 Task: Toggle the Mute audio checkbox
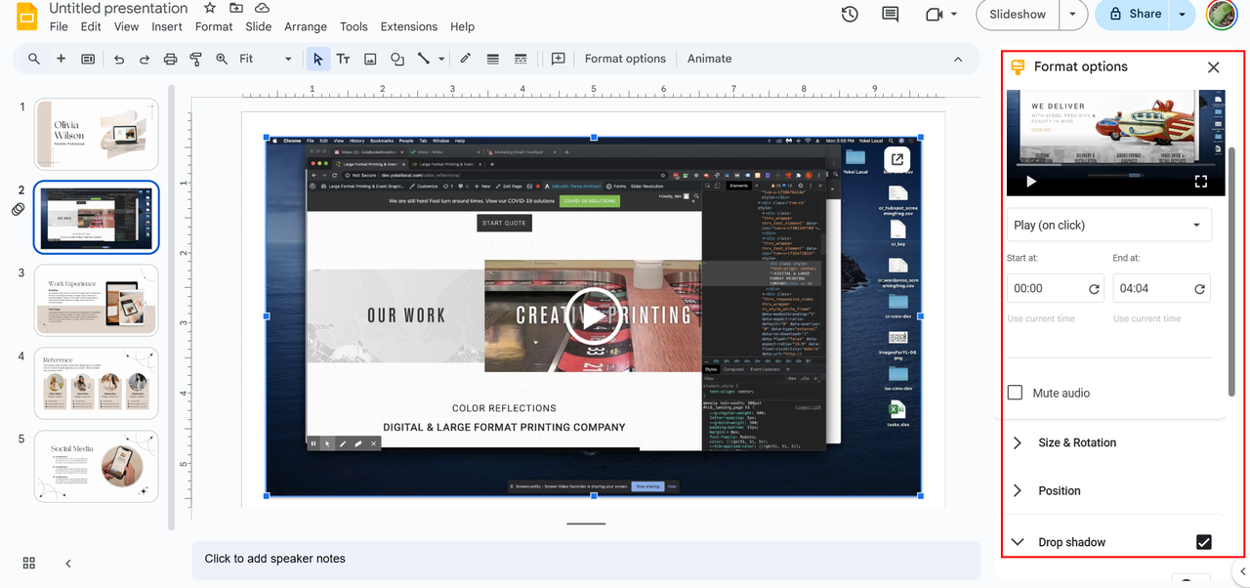click(x=1015, y=393)
